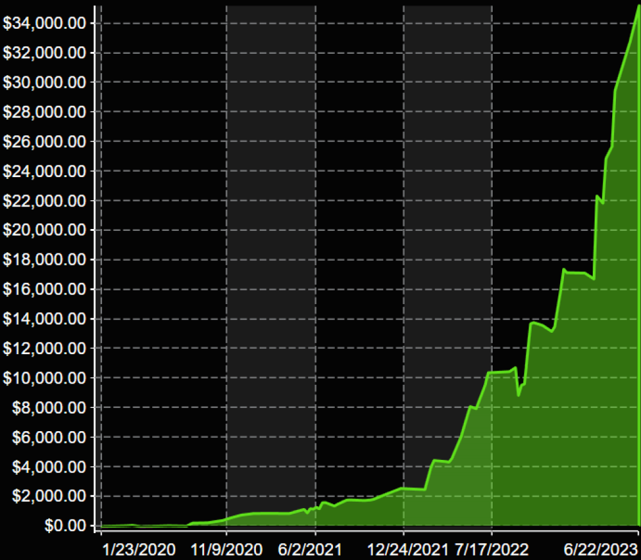Click the $34,000.00 y-axis label
Viewport: 641px width, 560px height.
click(x=44, y=23)
